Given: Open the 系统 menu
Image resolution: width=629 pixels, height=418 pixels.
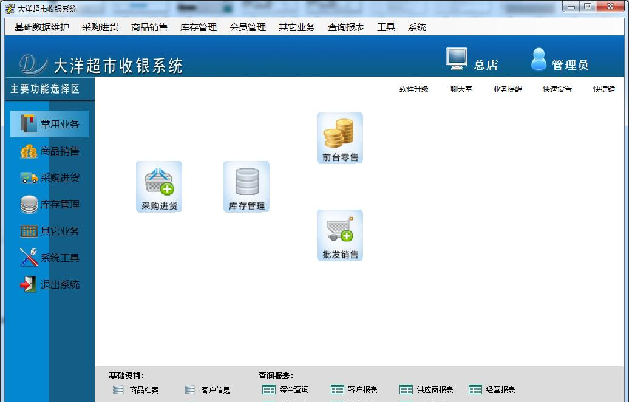Looking at the screenshot, I should pyautogui.click(x=416, y=27).
